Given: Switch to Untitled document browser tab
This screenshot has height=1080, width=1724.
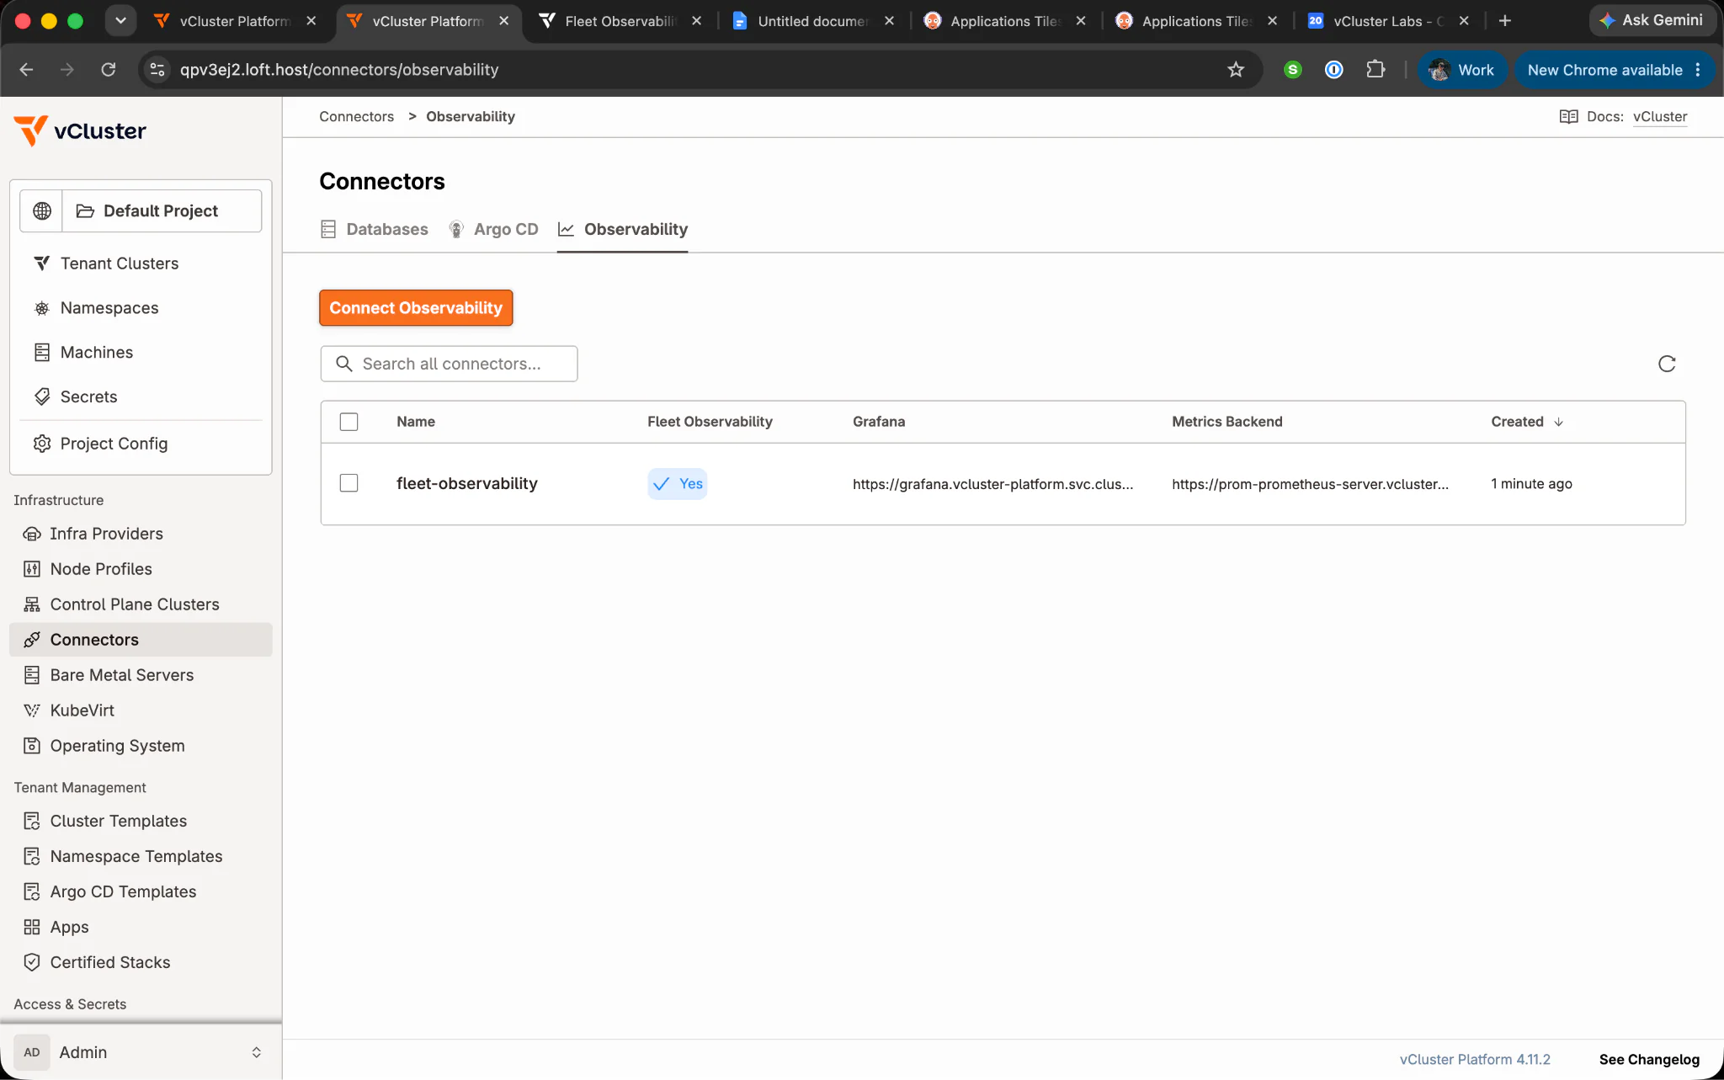Looking at the screenshot, I should click(811, 21).
